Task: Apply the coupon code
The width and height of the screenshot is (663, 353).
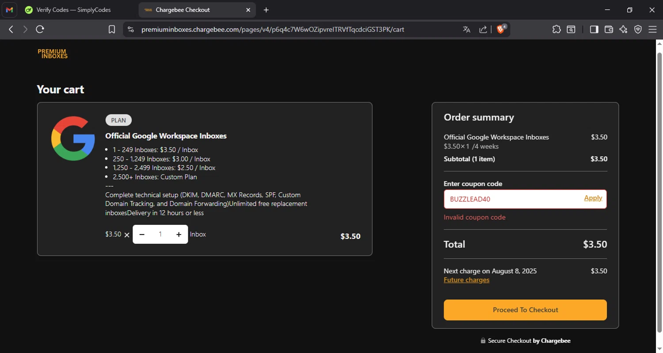Action: (593, 198)
